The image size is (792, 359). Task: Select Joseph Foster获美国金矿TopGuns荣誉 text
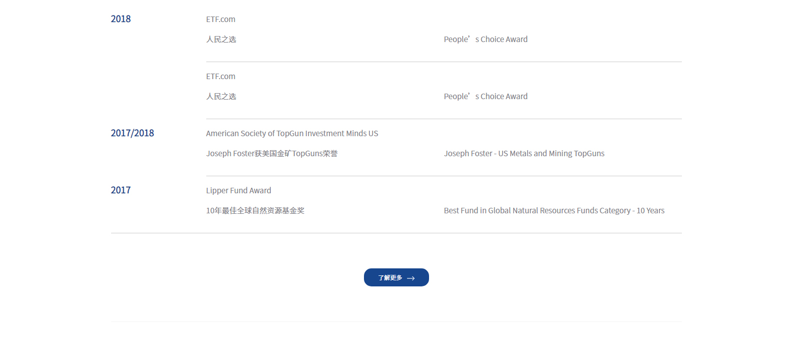click(x=271, y=154)
